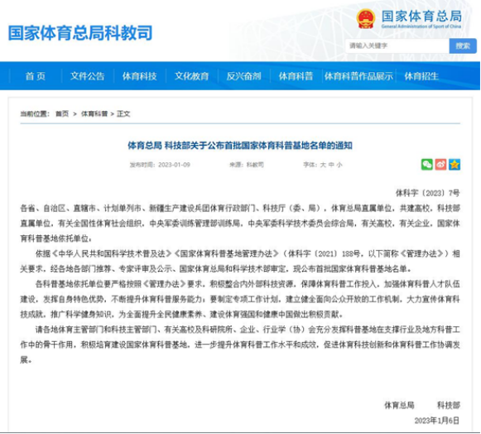Open the 文件公告 menu item
Image resolution: width=481 pixels, height=434 pixels.
click(88, 76)
